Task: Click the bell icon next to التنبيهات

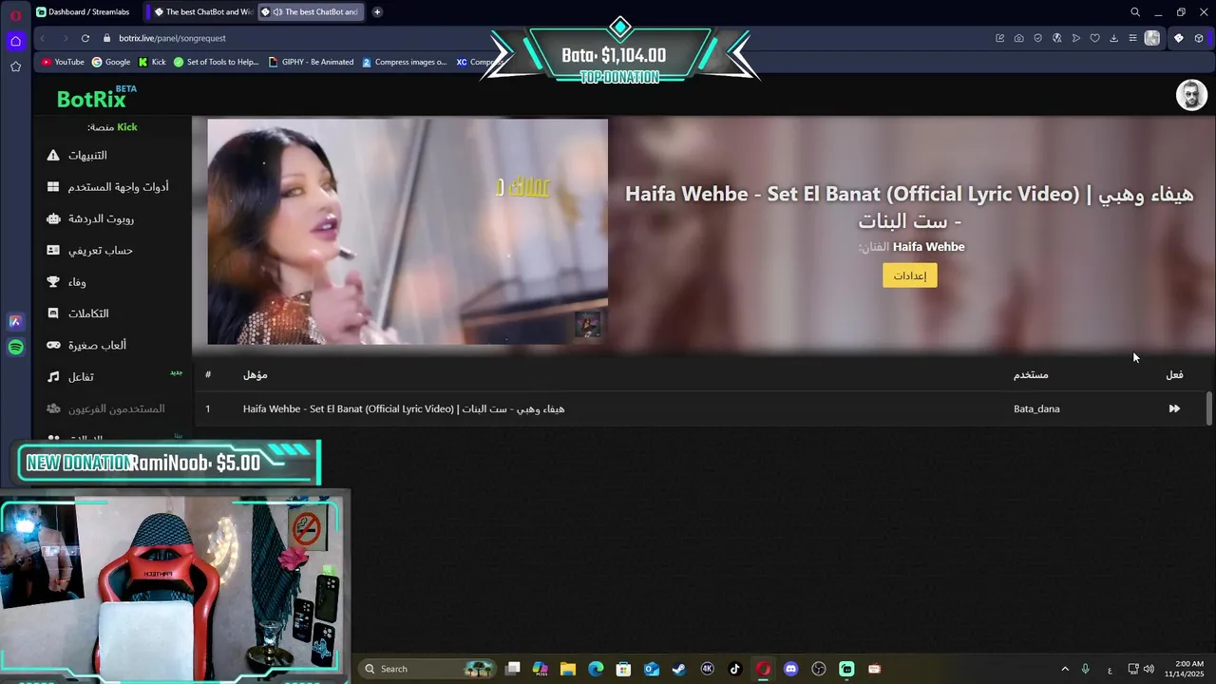Action: pos(53,155)
